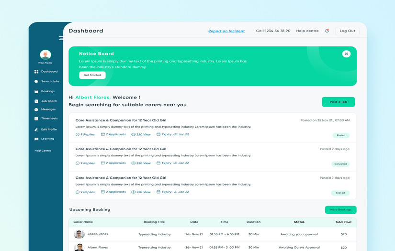Open Edit Profile menu item
Image resolution: width=395 pixels, height=251 pixels.
coord(49,129)
